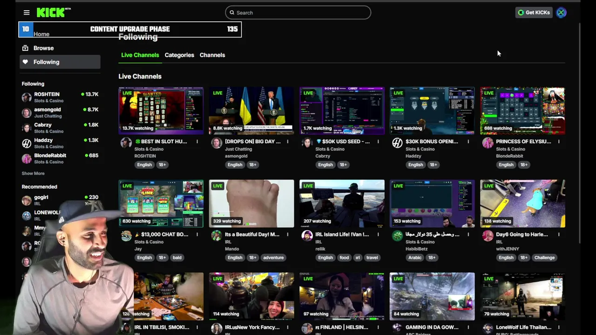
Task: Switch to the Categories tab
Action: tap(179, 55)
